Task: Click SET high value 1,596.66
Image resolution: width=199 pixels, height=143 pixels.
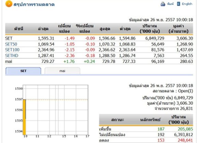Action: click(x=107, y=38)
